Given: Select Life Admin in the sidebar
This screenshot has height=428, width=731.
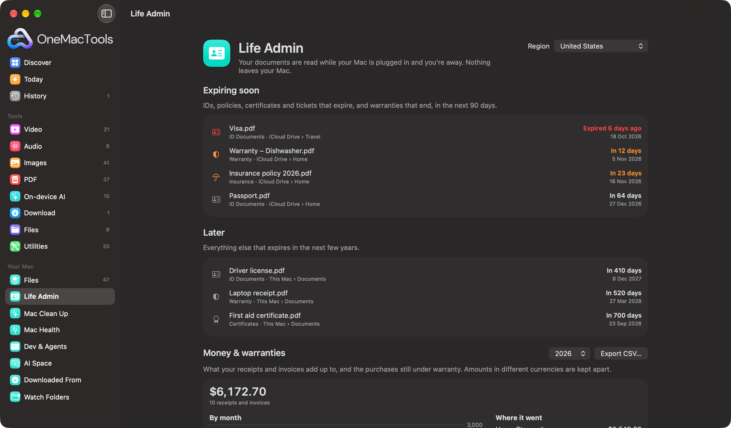Looking at the screenshot, I should 60,296.
